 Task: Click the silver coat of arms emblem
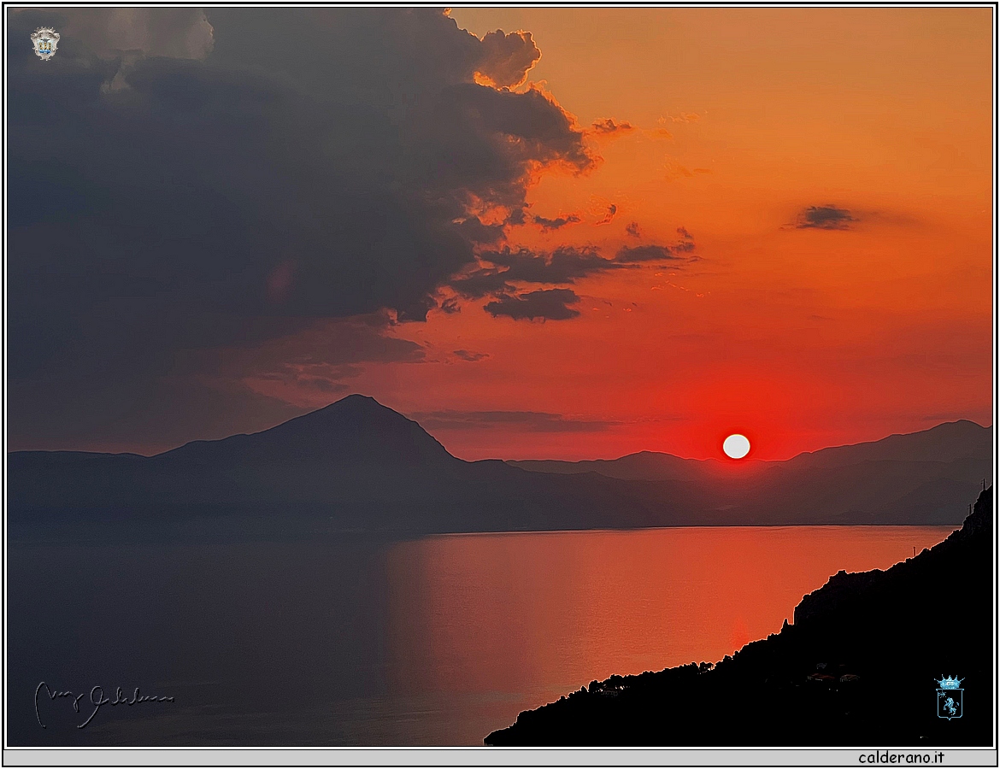45,44
